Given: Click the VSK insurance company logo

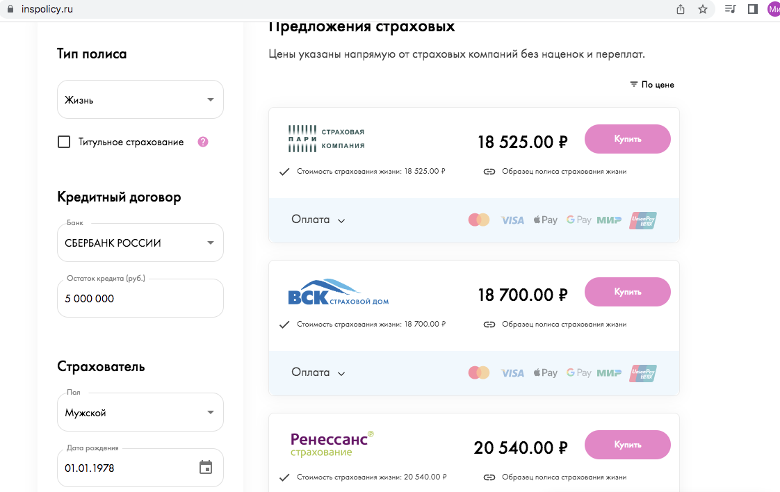Looking at the screenshot, I should point(339,292).
